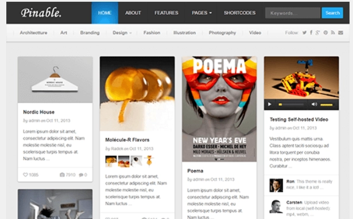Viewport: 353px width, 219px height.
Task: Open the Twitter follow icon
Action: pyautogui.click(x=304, y=33)
